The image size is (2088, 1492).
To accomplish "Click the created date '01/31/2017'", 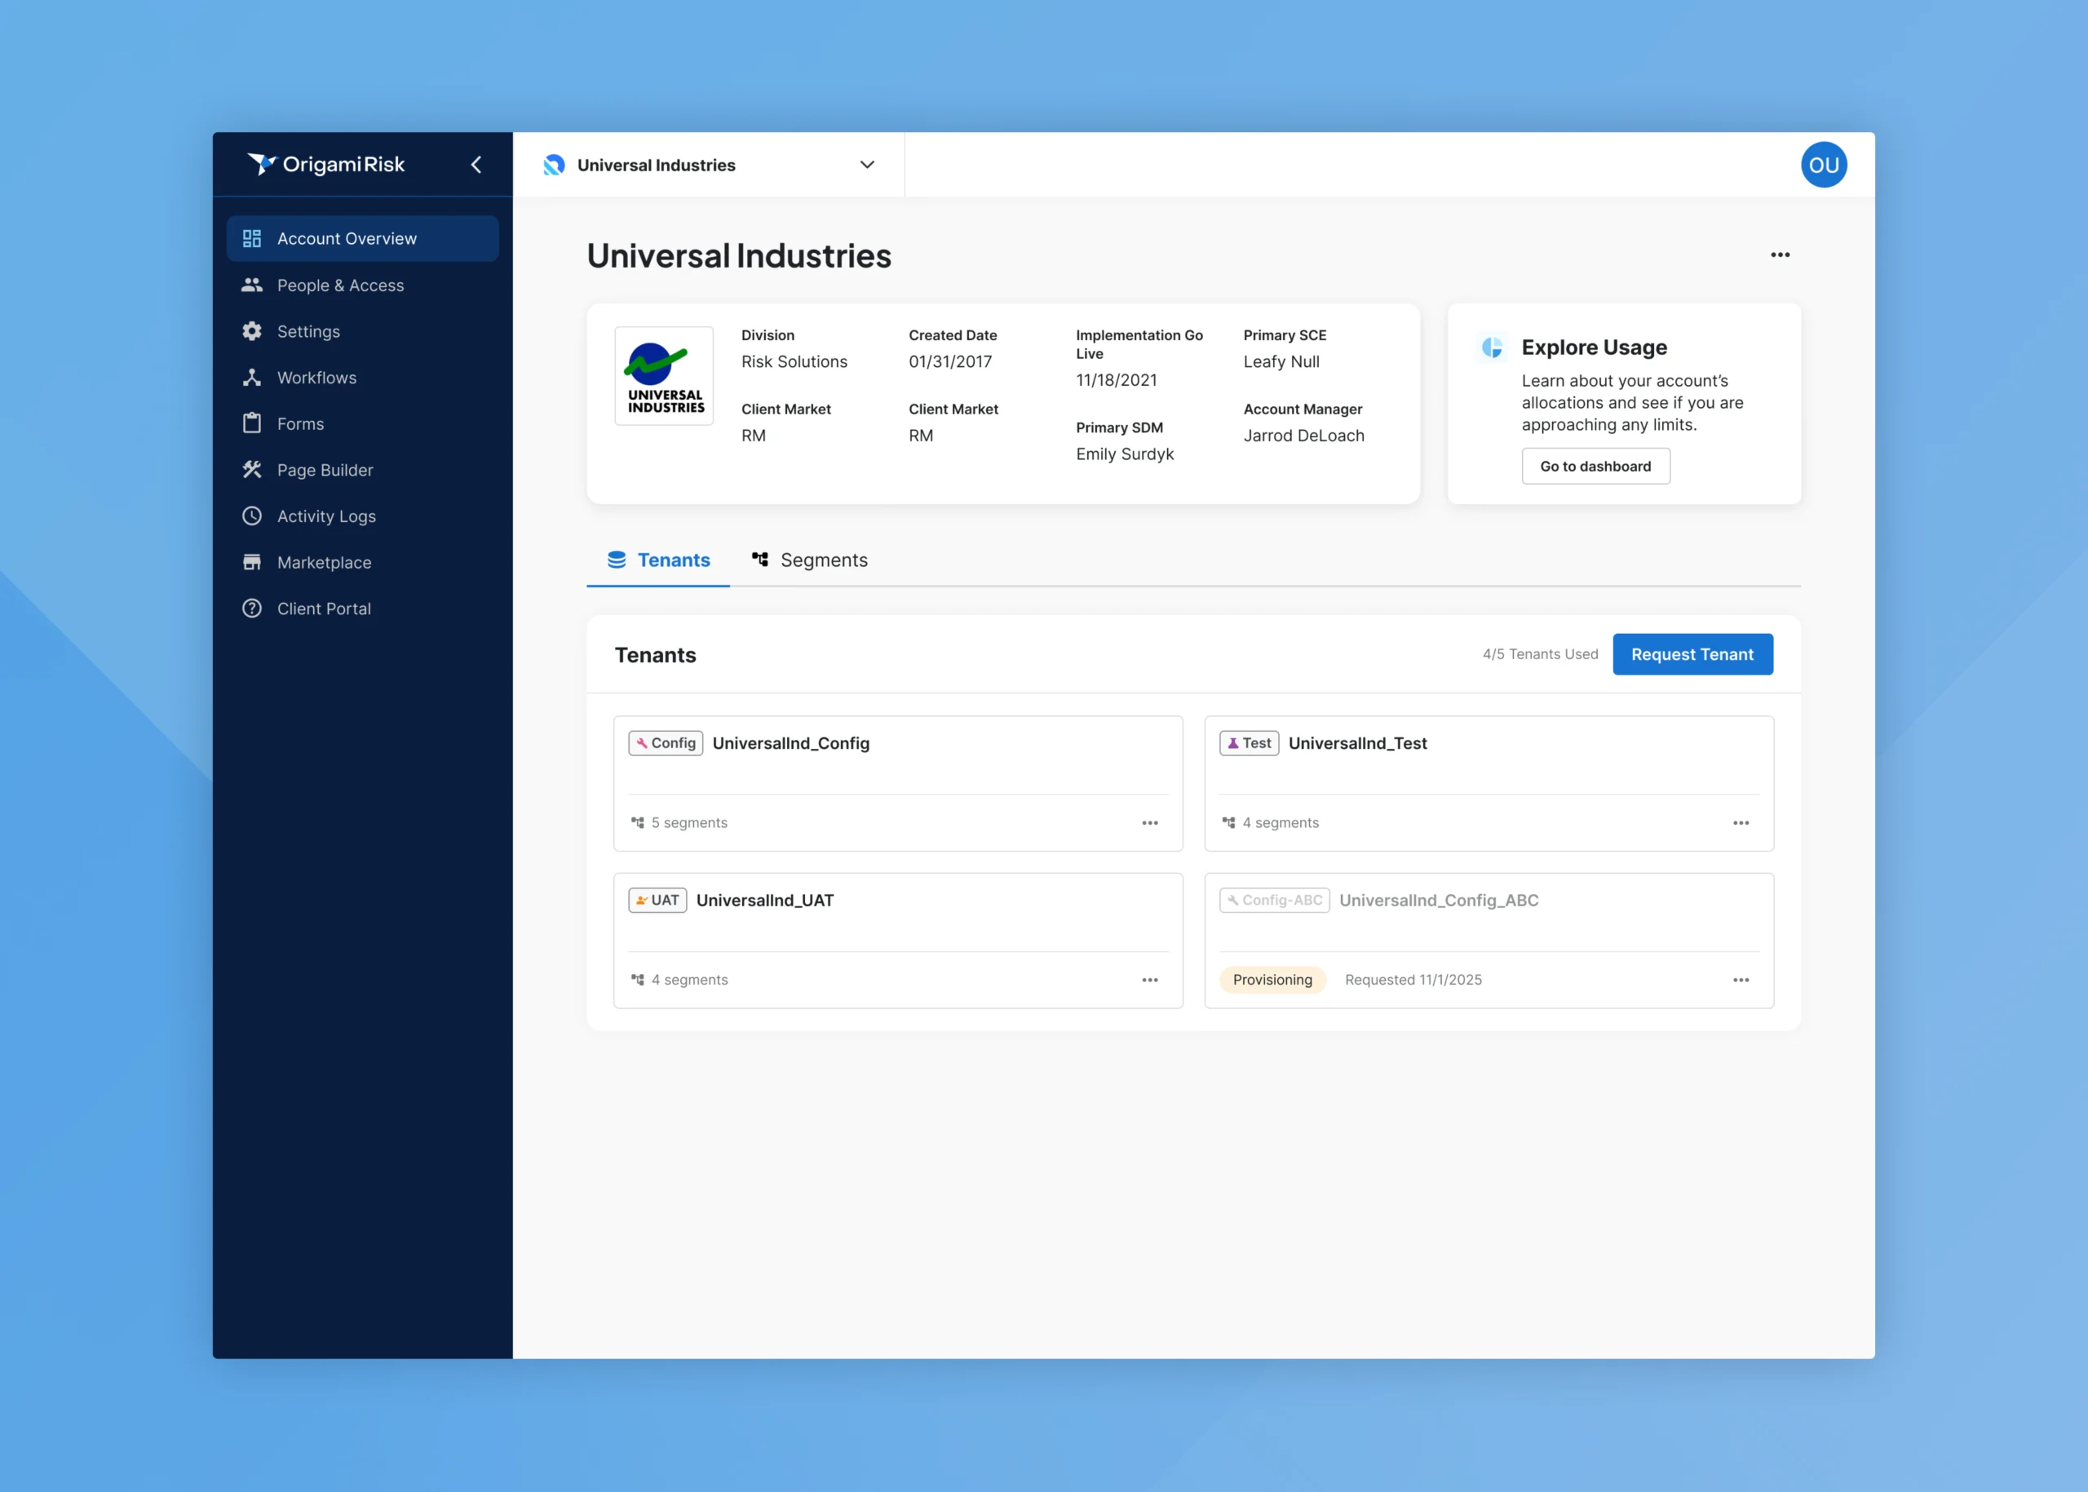I will [950, 362].
